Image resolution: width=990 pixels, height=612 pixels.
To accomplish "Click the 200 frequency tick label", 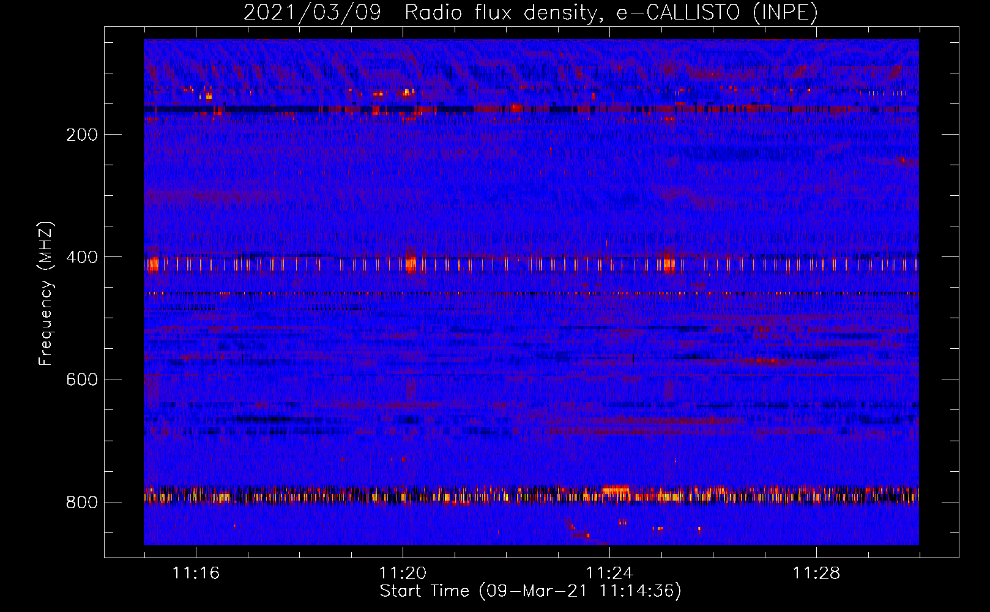I will [82, 135].
